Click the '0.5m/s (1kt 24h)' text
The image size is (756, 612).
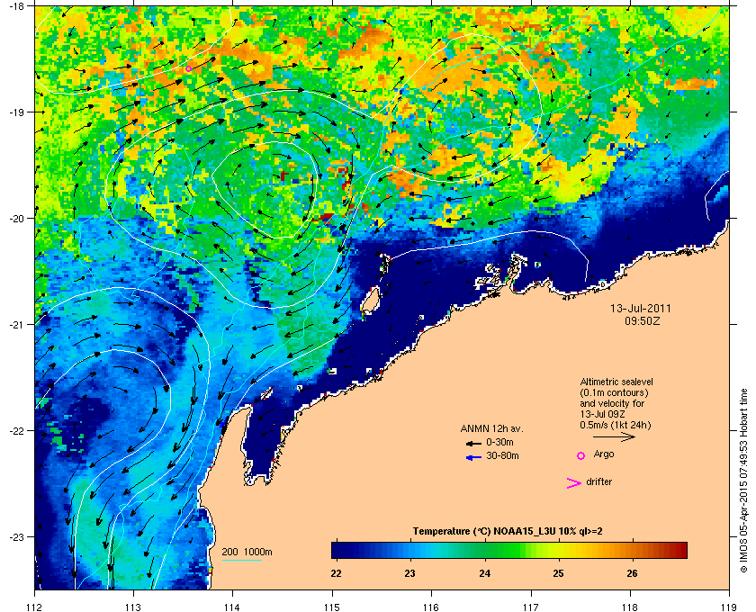click(616, 425)
